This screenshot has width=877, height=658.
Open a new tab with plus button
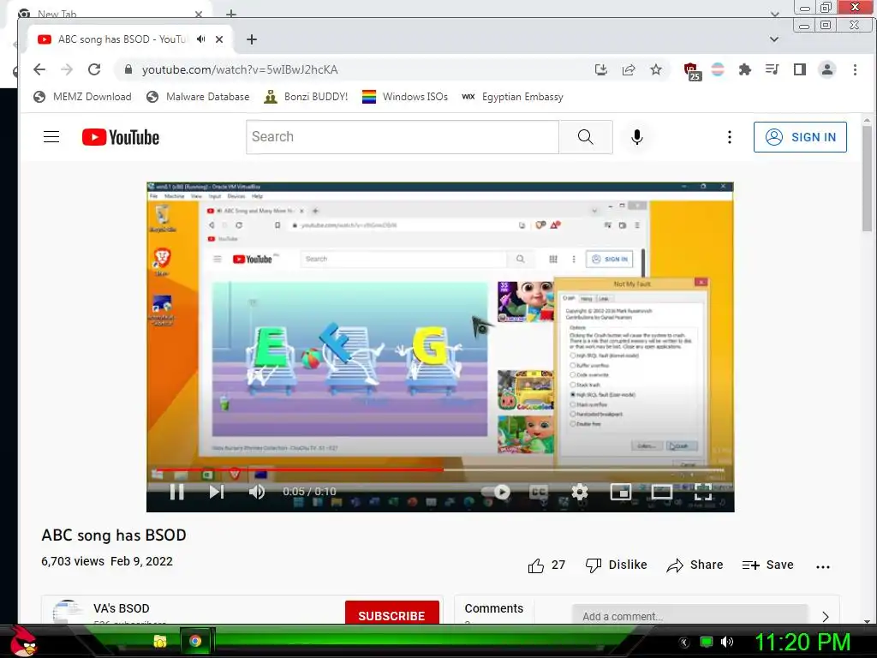tap(252, 39)
